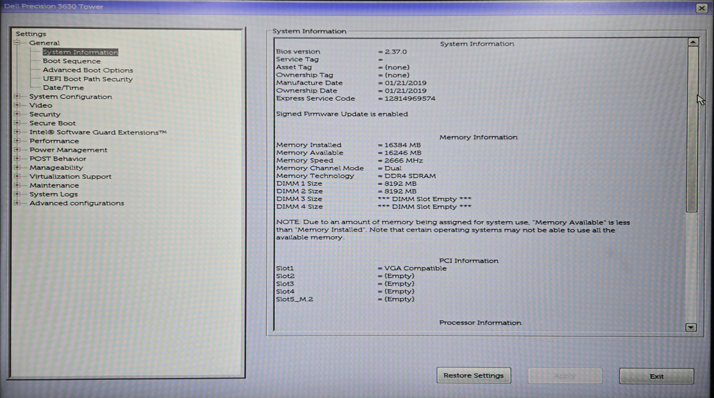Image resolution: width=714 pixels, height=398 pixels.
Task: Expand the System Configuration node
Action: coord(17,97)
